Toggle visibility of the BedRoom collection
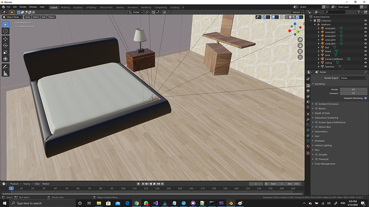 point(365,25)
